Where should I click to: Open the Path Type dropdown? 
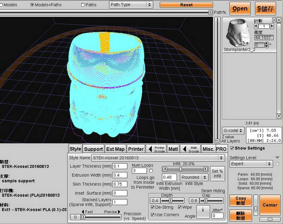[131, 5]
